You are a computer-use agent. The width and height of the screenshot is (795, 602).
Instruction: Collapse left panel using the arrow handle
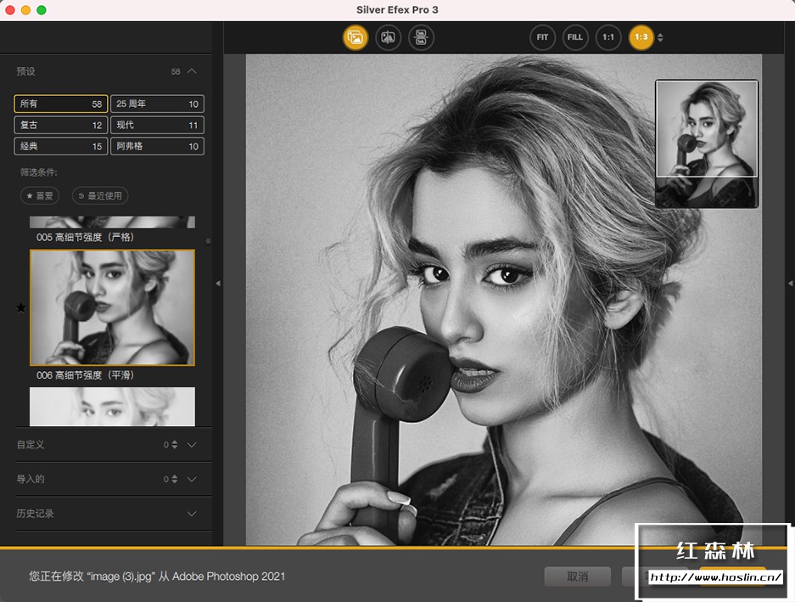point(217,284)
